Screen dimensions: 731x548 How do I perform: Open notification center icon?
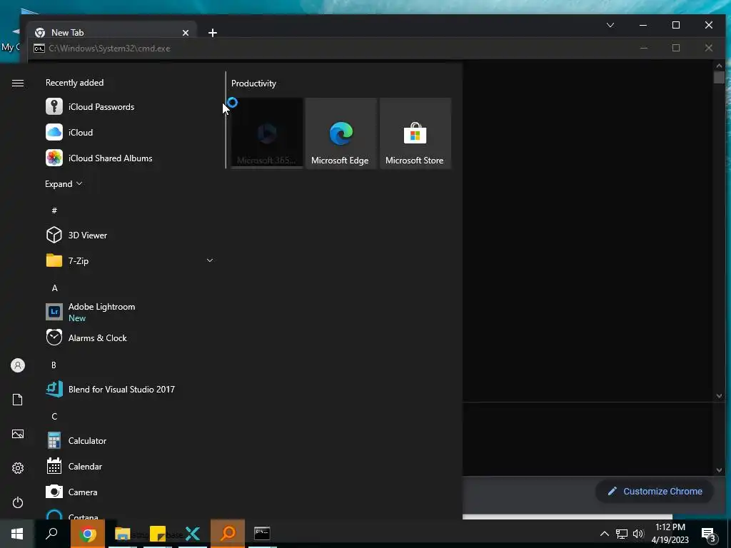(x=709, y=534)
